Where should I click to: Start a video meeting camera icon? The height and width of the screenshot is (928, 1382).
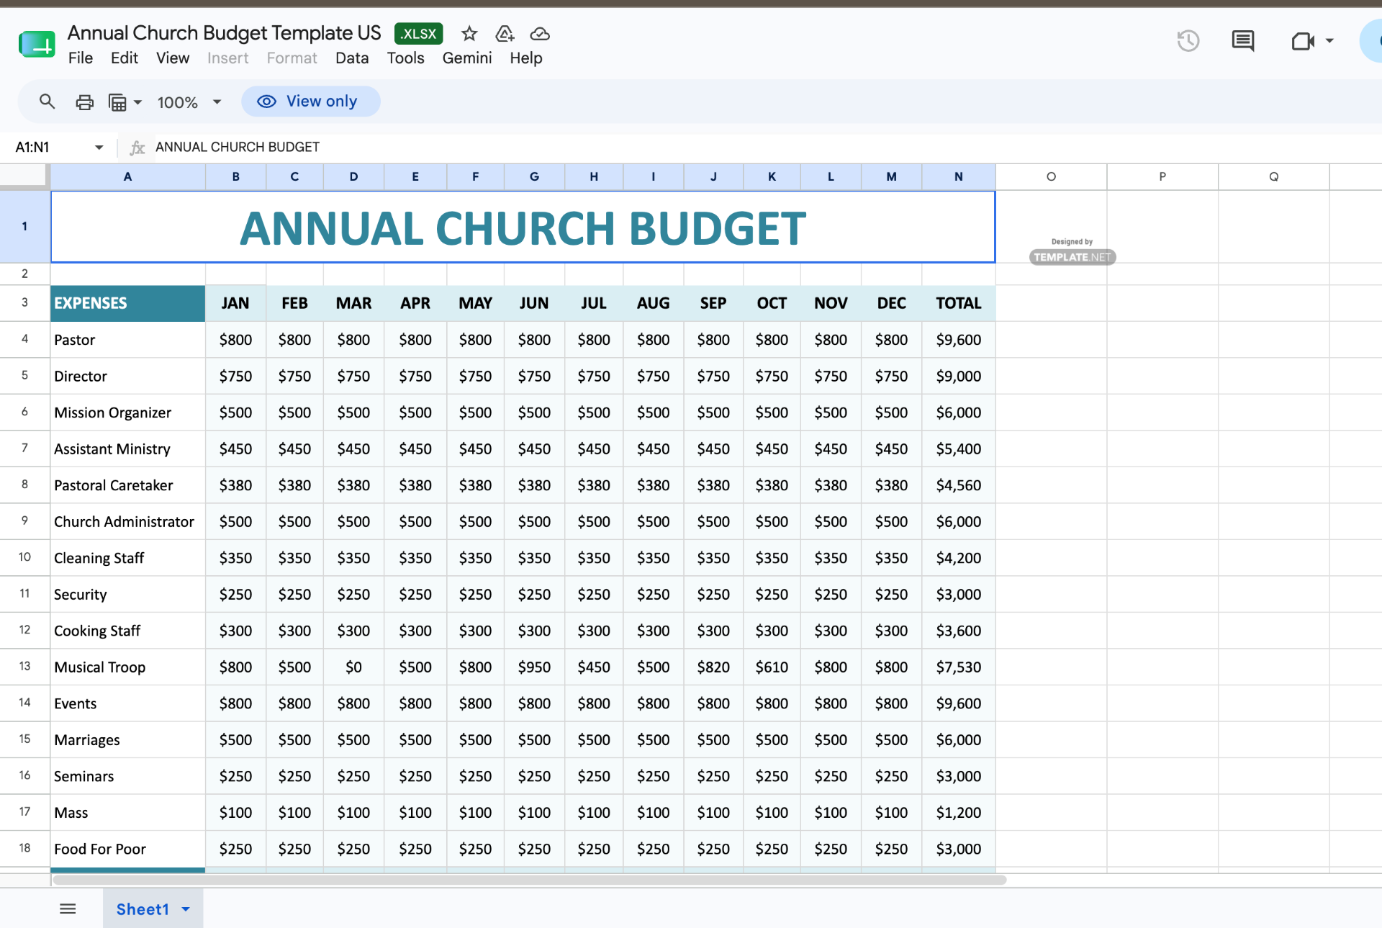point(1302,41)
